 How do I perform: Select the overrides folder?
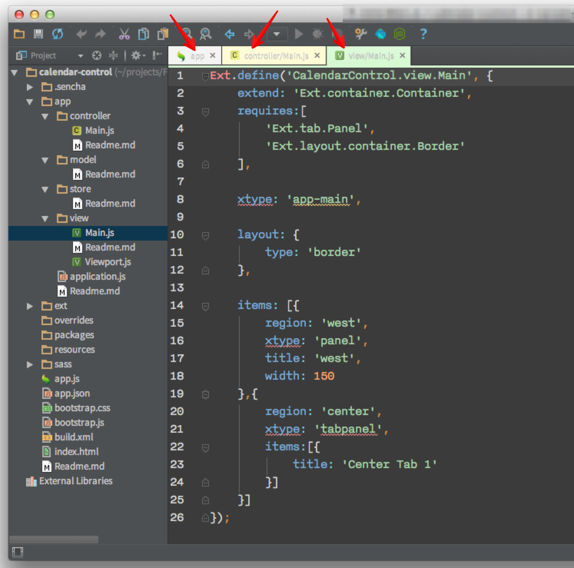(68, 321)
